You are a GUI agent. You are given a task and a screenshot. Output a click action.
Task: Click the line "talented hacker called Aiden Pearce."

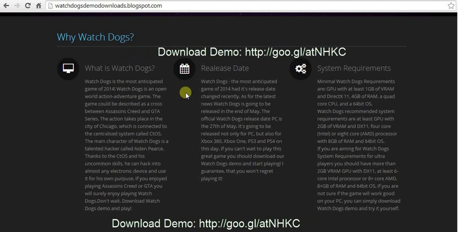(124, 149)
